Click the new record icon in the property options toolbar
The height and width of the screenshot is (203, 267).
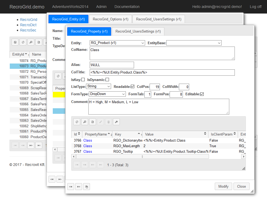pos(93,122)
